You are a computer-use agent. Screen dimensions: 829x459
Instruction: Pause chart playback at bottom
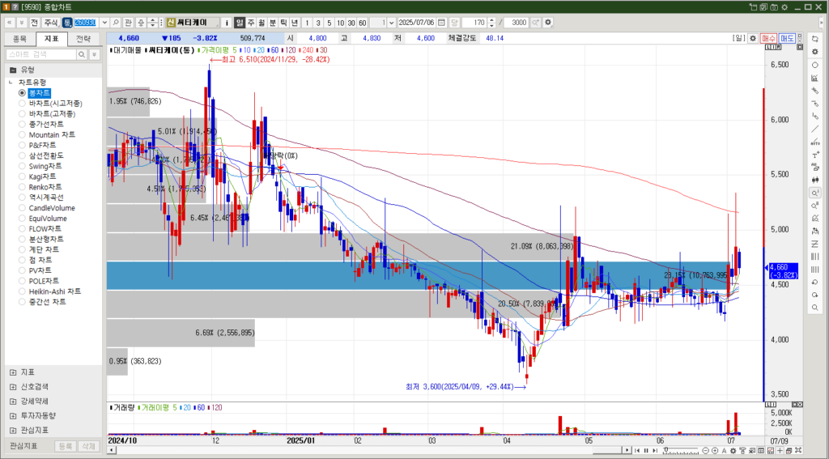pyautogui.click(x=646, y=451)
